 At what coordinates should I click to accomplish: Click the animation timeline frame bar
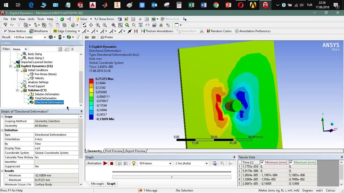[x=172, y=177]
